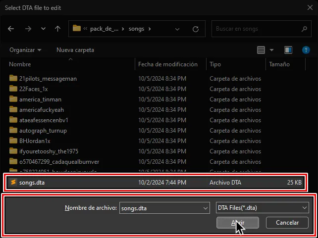318x238 pixels.
Task: Click the 25 KB size cell
Action: [x=294, y=183]
